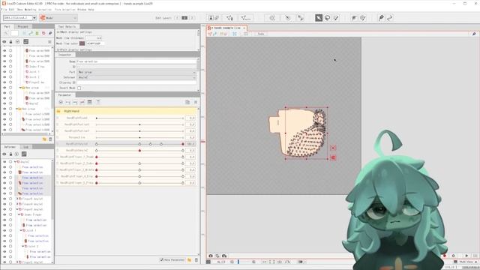Open the Help menu

91,10
